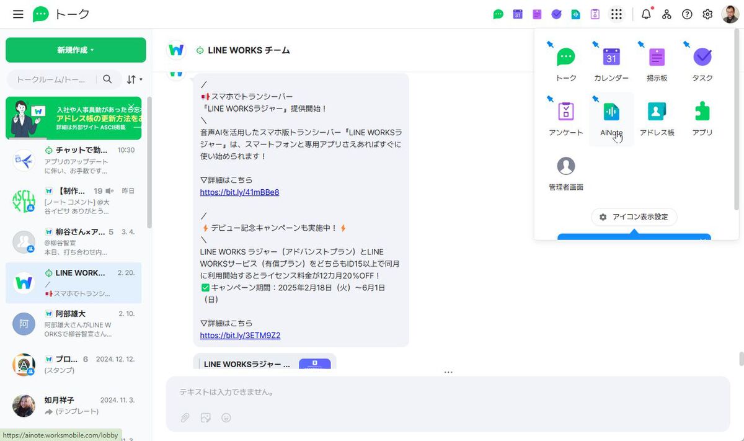This screenshot has width=744, height=441.
Task: Open the 柳谷さん×ア... chat room
Action: [x=73, y=242]
